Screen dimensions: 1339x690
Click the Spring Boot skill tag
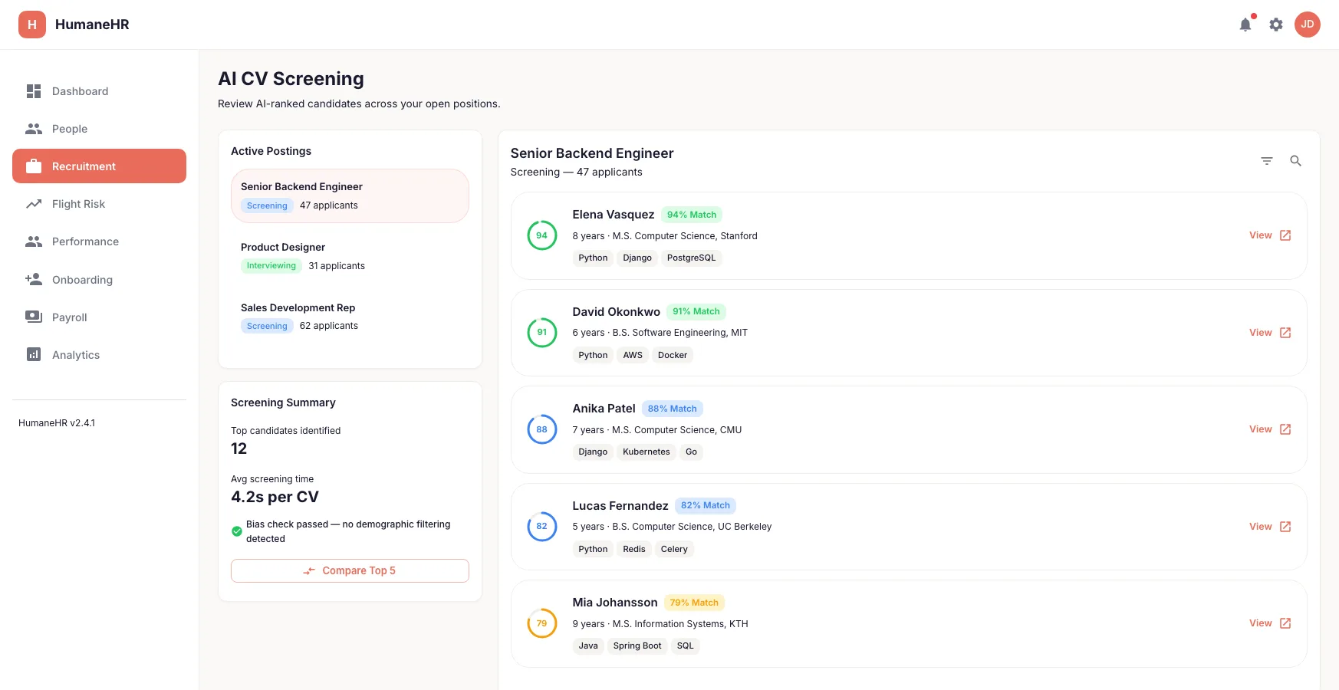pos(637,646)
